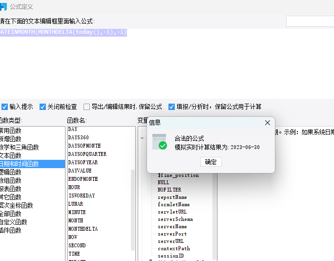Image resolution: width=334 pixels, height=261 pixels.
Task: Select 新增函数 function category
Action: (x=32, y=139)
